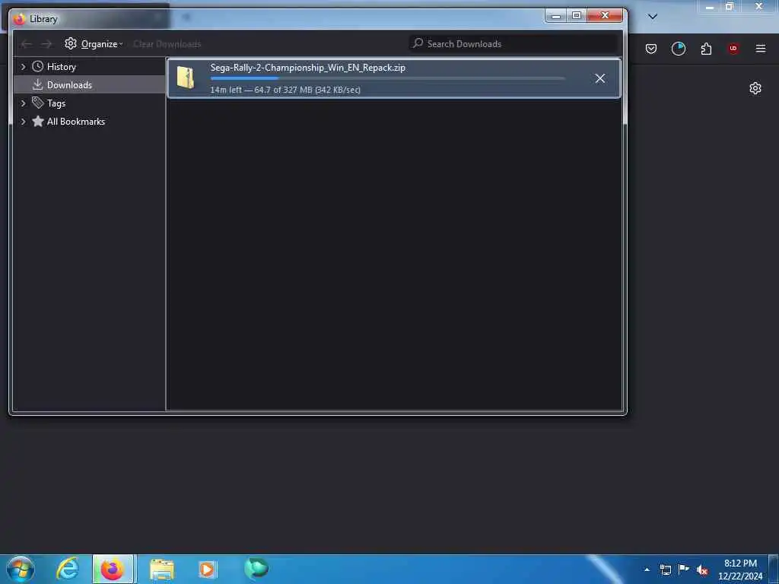The width and height of the screenshot is (779, 584).
Task: Launch Internet Explorer from taskbar
Action: coord(68,569)
